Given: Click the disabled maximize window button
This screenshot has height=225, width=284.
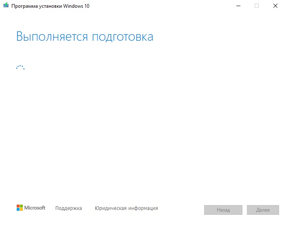Looking at the screenshot, I should tap(257, 6).
